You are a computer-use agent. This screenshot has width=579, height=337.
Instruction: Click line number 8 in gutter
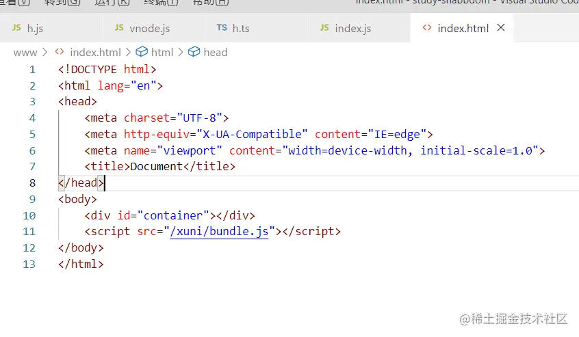[32, 183]
